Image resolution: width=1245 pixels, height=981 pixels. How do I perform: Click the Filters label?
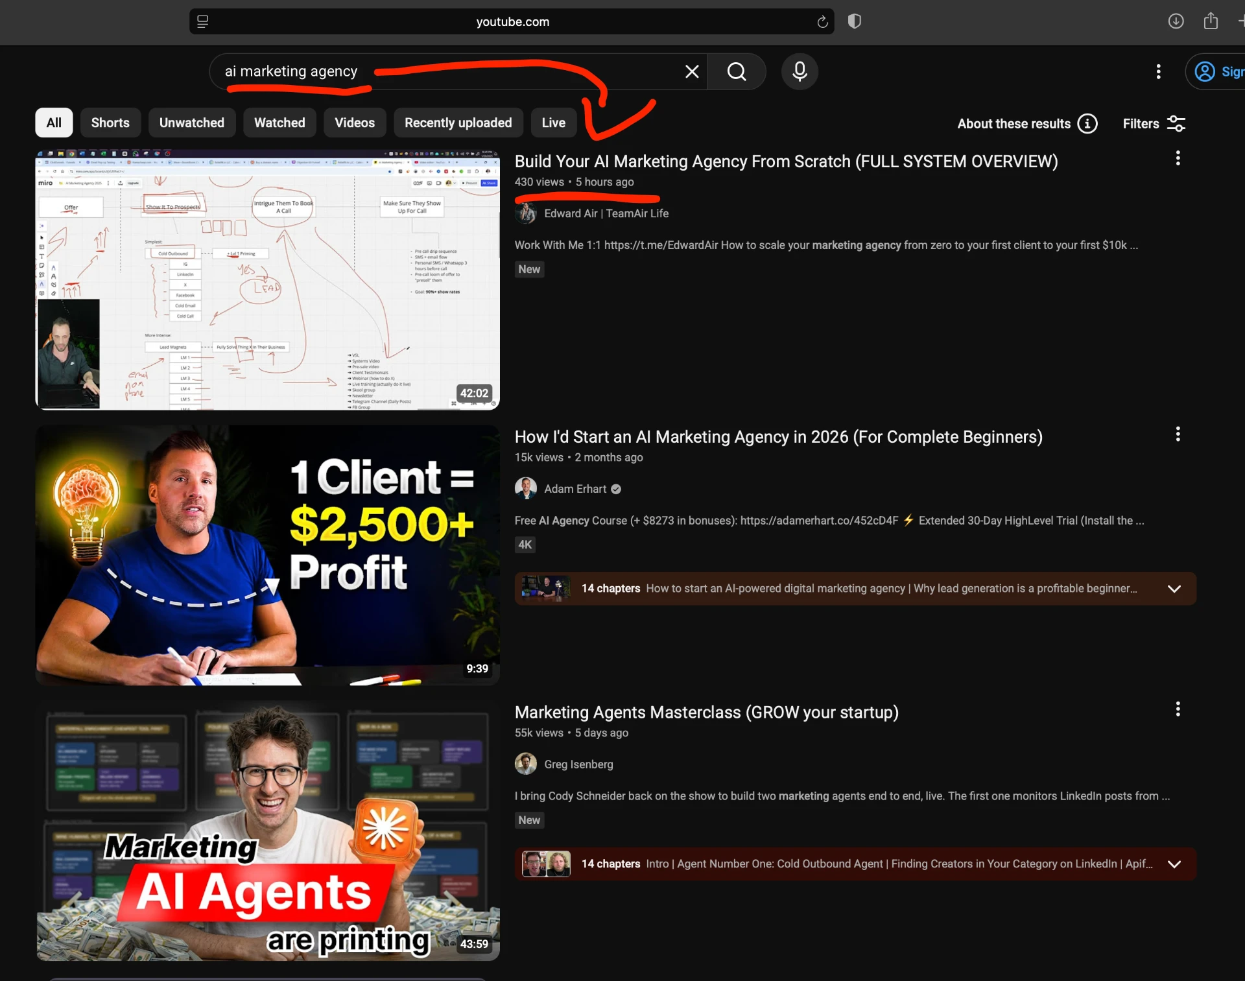(x=1141, y=124)
